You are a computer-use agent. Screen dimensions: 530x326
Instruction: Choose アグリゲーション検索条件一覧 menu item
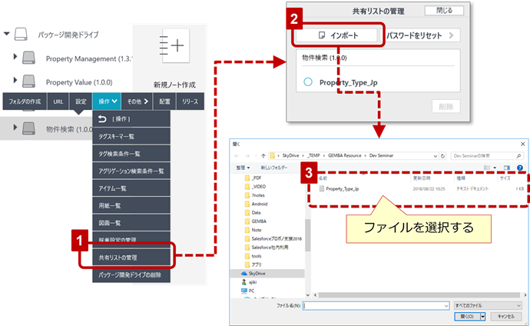(x=131, y=171)
